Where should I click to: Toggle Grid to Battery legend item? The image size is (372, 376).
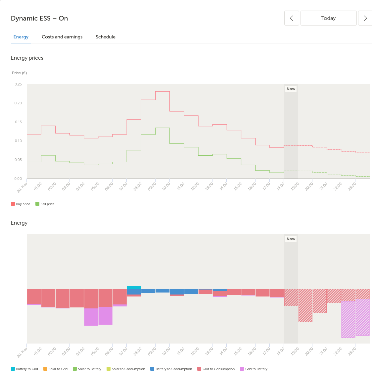(x=254, y=369)
